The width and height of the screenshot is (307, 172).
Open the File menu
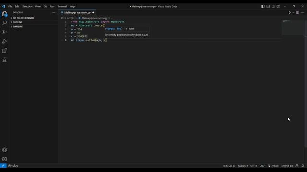tap(10, 6)
